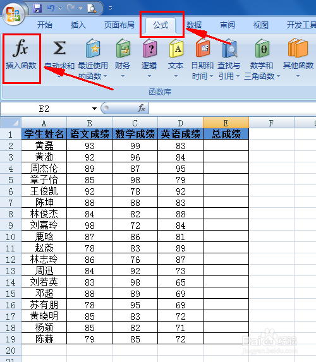Select the 公式 ribbon tab
This screenshot has width=316, height=362.
click(x=161, y=25)
